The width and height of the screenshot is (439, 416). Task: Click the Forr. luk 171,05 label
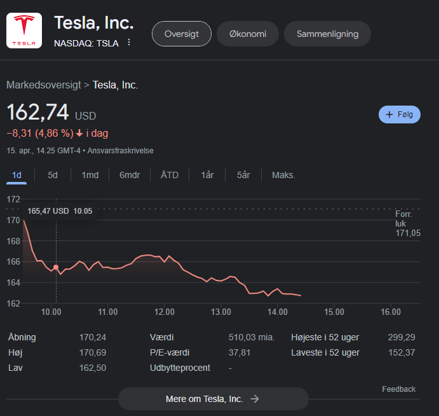coord(408,223)
